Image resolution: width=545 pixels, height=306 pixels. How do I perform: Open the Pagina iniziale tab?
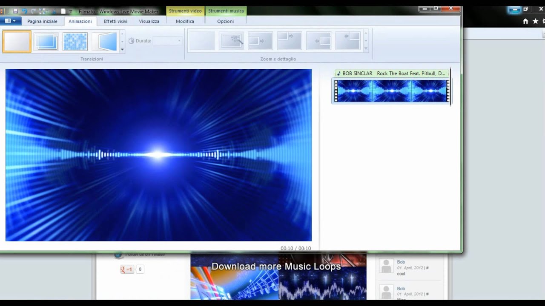(42, 21)
